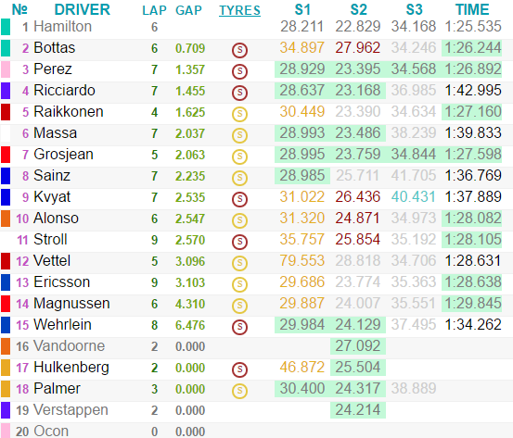Click the TYRES column header link

click(x=240, y=10)
